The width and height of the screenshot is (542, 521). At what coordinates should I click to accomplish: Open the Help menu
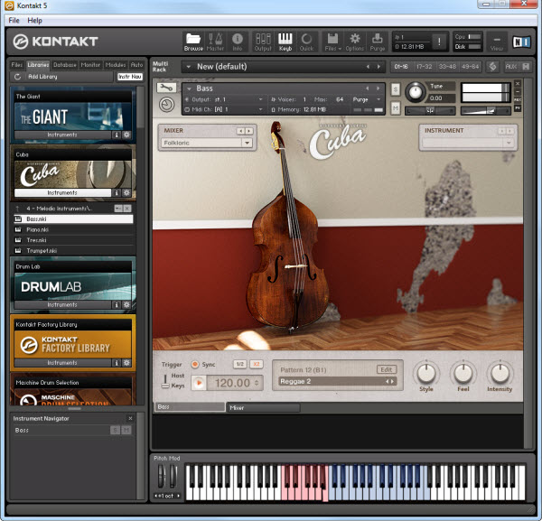(x=35, y=21)
